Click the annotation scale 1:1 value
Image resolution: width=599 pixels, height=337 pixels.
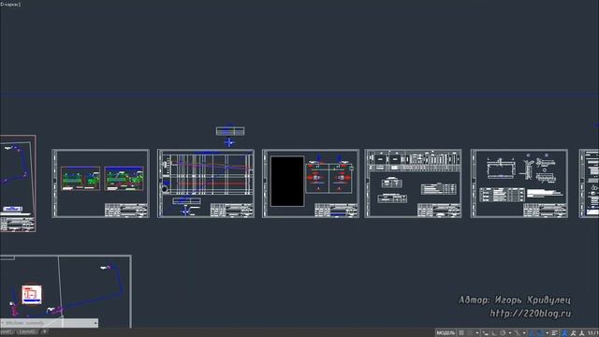593,333
